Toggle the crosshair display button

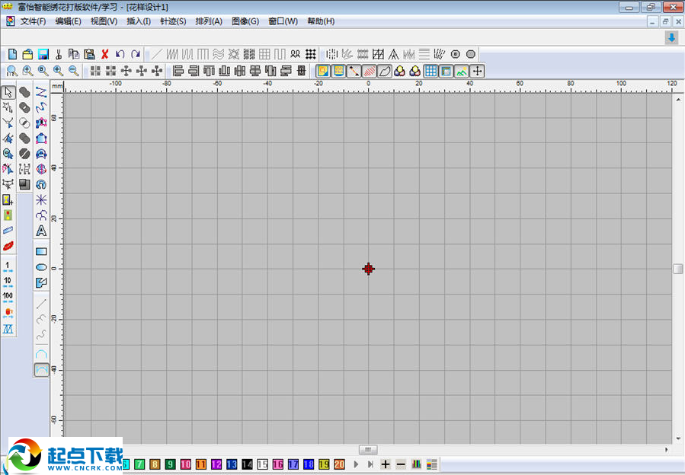coord(477,71)
